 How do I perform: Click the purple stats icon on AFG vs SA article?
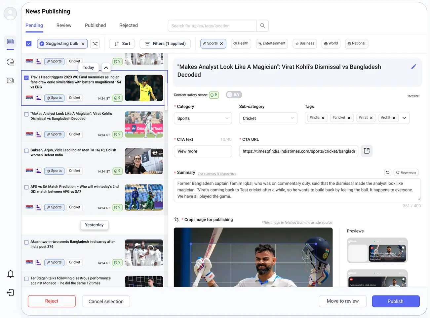coord(39,207)
